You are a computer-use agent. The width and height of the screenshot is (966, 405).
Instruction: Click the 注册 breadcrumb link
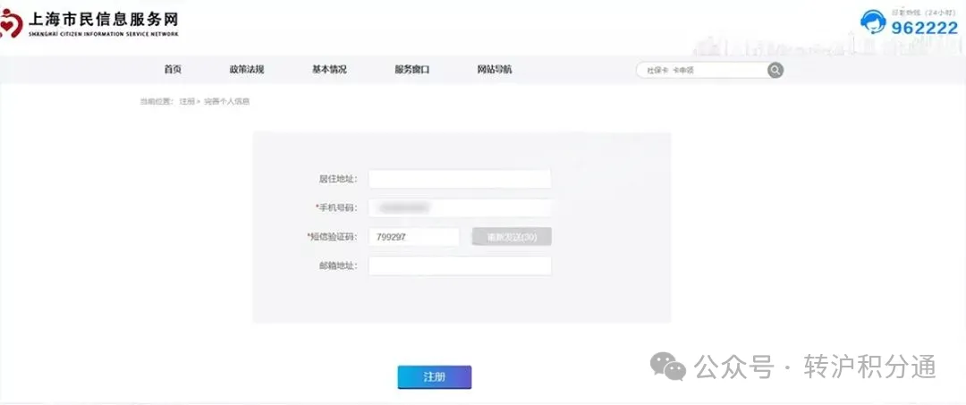(x=187, y=102)
